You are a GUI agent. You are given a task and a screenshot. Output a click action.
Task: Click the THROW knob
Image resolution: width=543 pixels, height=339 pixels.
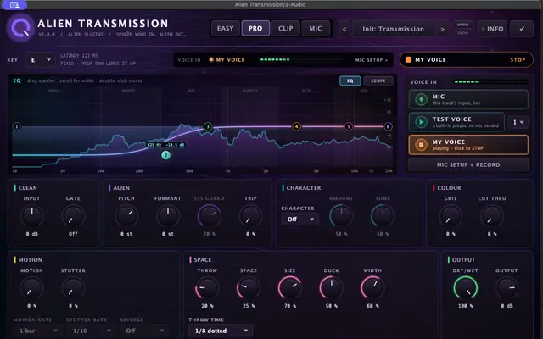207,288
